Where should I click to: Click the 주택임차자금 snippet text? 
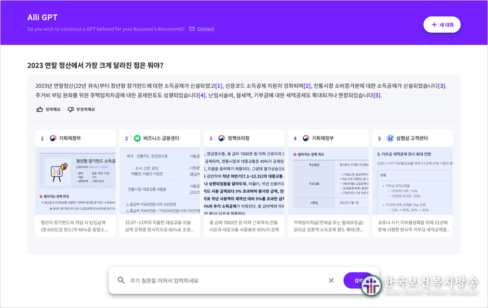pos(329,226)
